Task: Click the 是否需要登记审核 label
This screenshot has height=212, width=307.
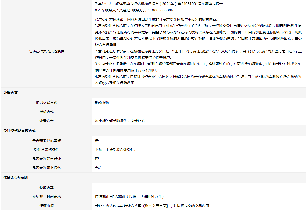Action: (47, 140)
